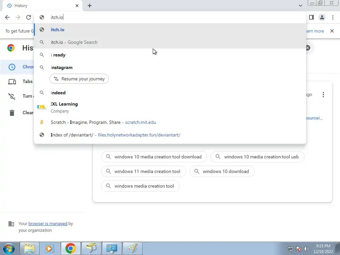This screenshot has height=255, width=340.
Task: Open the Scratch scratch.mit.edu suggestion
Action: [x=170, y=122]
